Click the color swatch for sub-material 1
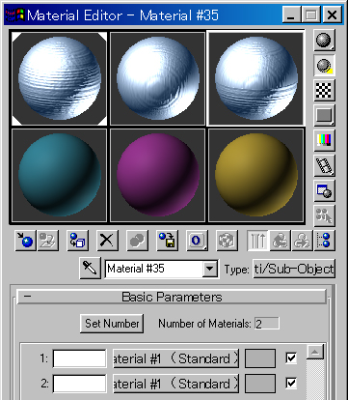 (x=260, y=358)
